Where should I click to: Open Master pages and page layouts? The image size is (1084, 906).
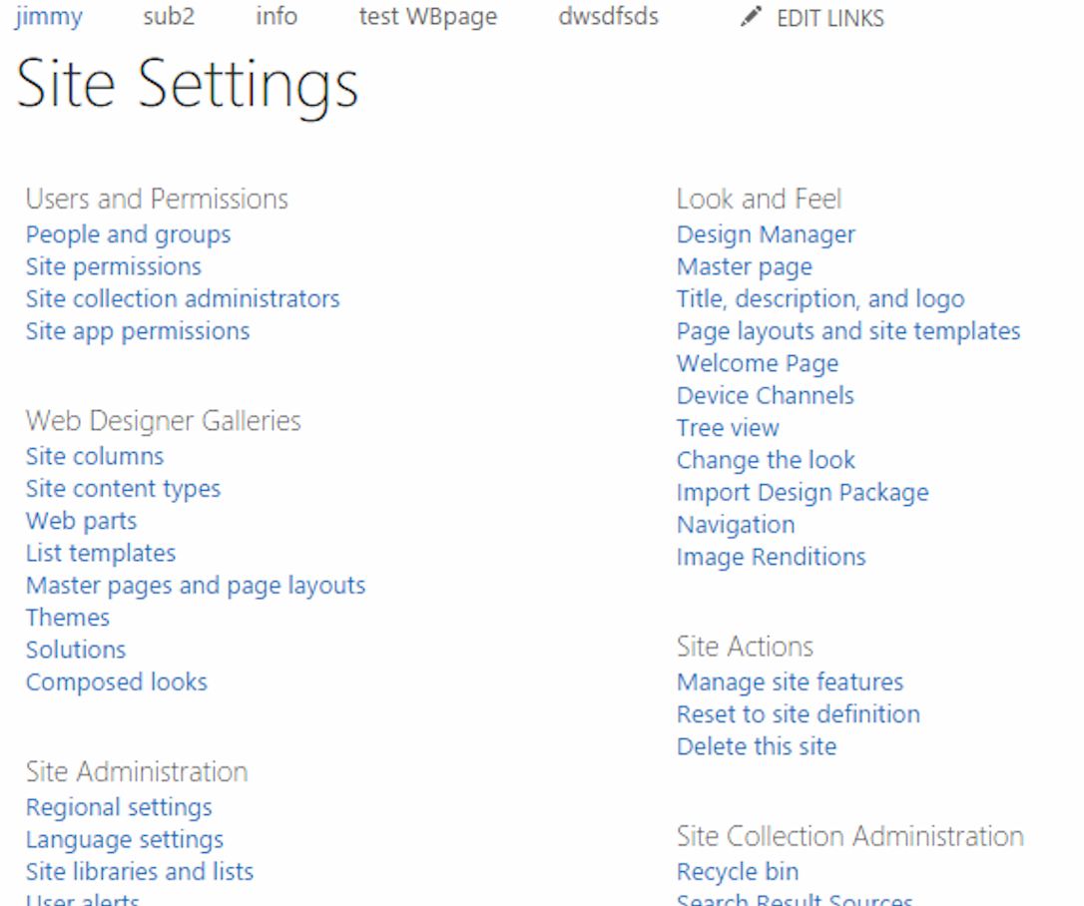[196, 585]
